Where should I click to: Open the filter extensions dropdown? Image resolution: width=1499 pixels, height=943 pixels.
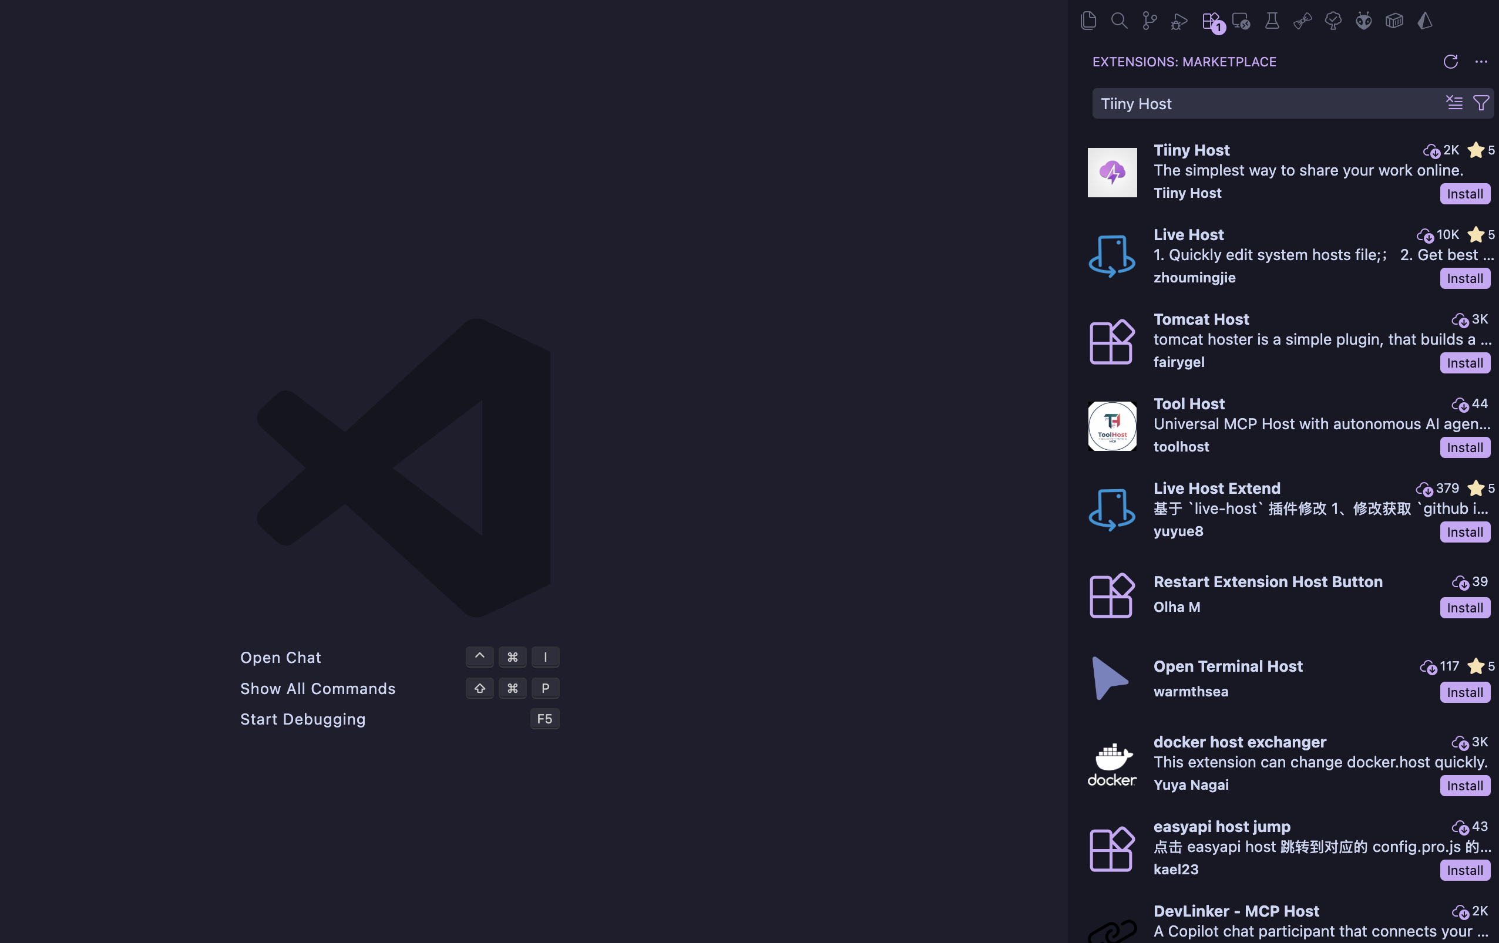click(x=1481, y=103)
